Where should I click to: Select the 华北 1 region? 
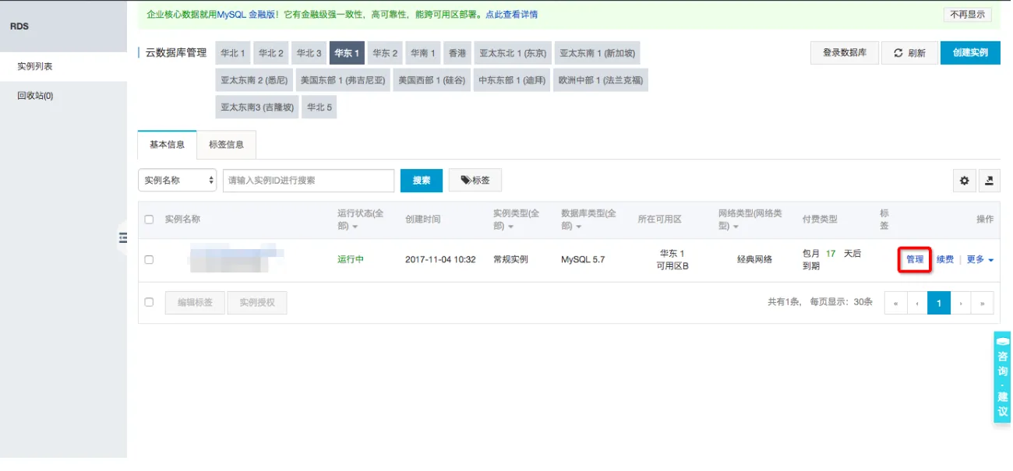233,53
